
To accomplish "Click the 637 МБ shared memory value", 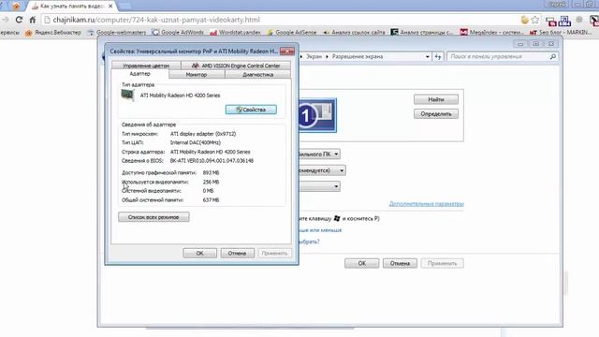I will (x=211, y=199).
